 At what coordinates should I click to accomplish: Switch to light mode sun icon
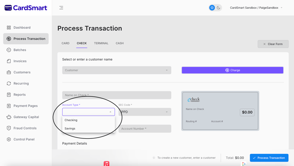point(212,8)
